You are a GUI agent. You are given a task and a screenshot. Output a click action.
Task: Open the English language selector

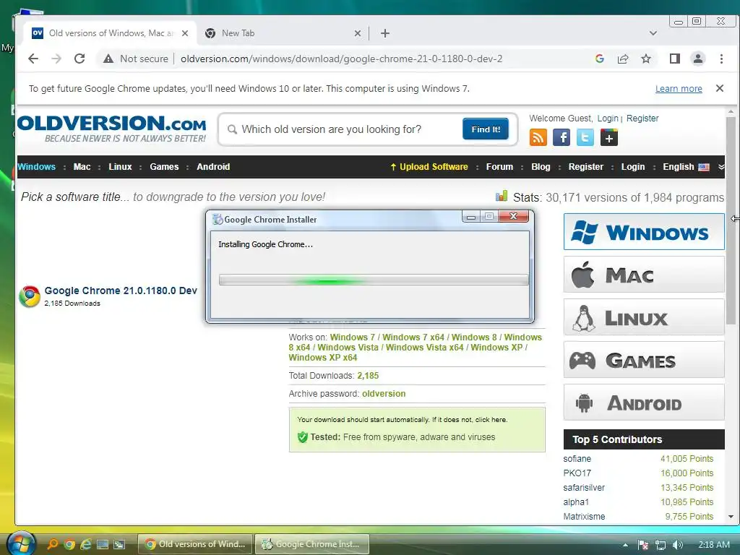686,167
